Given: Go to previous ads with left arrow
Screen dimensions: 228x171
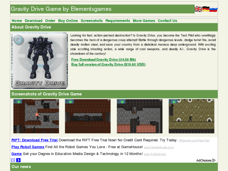Looking at the screenshot, I should tap(13, 160).
